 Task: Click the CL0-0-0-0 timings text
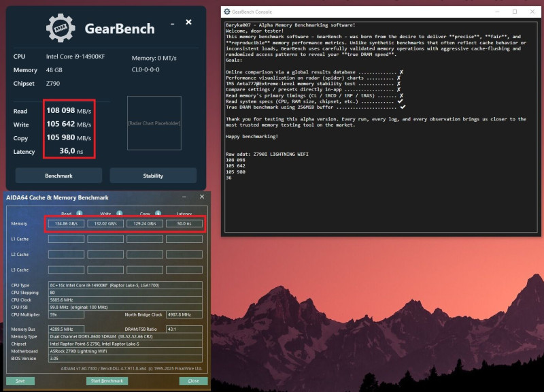pos(146,70)
